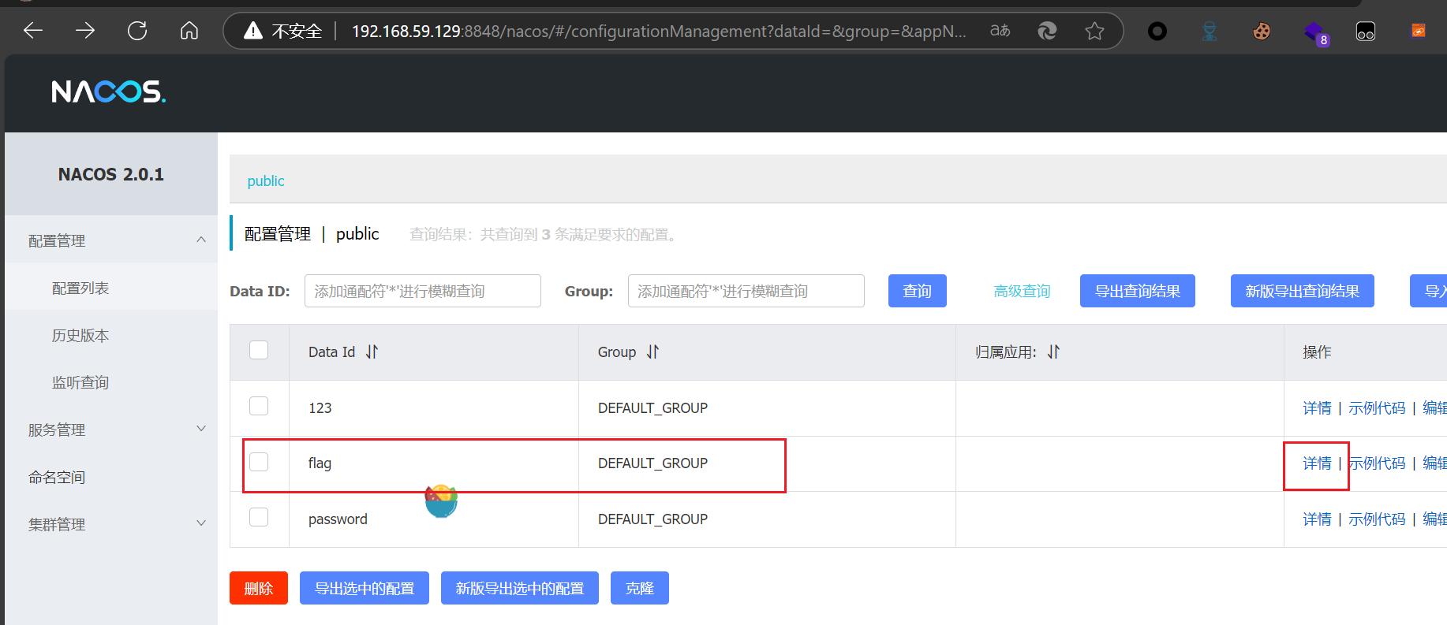Reload the page with refresh icon
The height and width of the screenshot is (625, 1447).
coord(137,31)
